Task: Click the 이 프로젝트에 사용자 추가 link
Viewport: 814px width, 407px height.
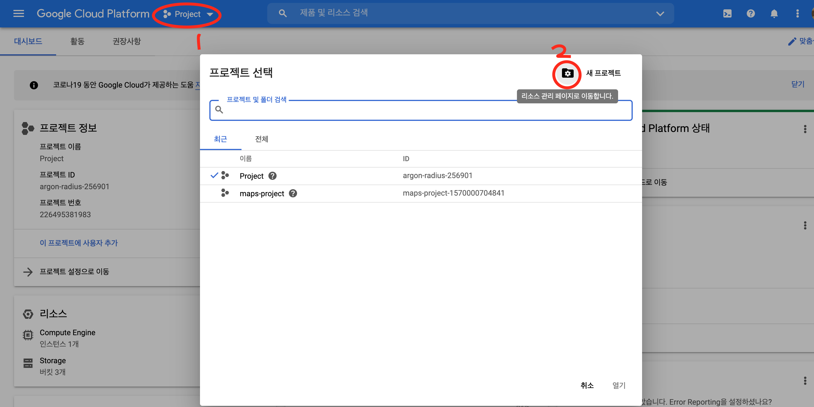Action: pos(78,243)
